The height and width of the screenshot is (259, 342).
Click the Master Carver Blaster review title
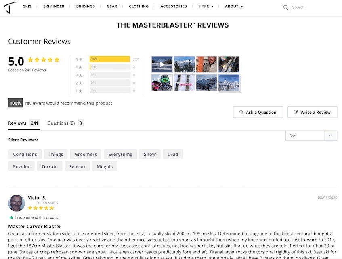tap(35, 227)
